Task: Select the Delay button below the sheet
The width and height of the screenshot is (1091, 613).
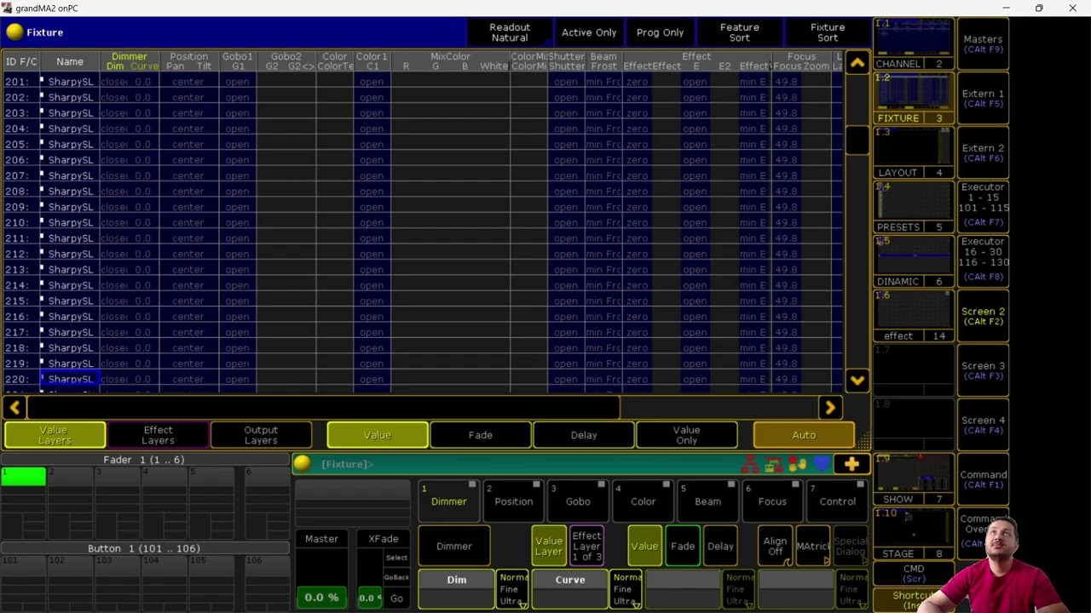Action: click(x=584, y=435)
